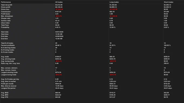Screen dimensions: 184x103
Task: Click the Start time value 12:00 AM
Action: point(59,34)
